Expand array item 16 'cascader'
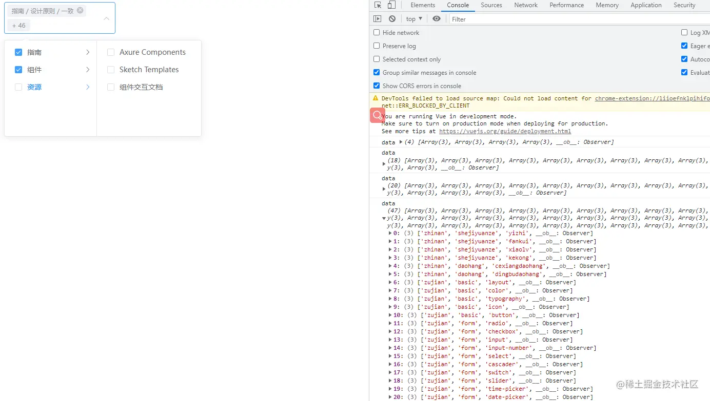710x401 pixels. click(x=390, y=364)
